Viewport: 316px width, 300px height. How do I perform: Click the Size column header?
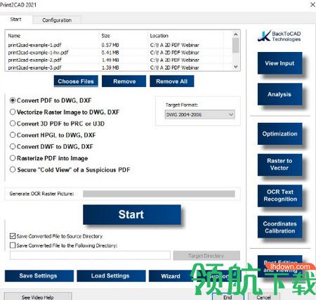tap(124, 36)
